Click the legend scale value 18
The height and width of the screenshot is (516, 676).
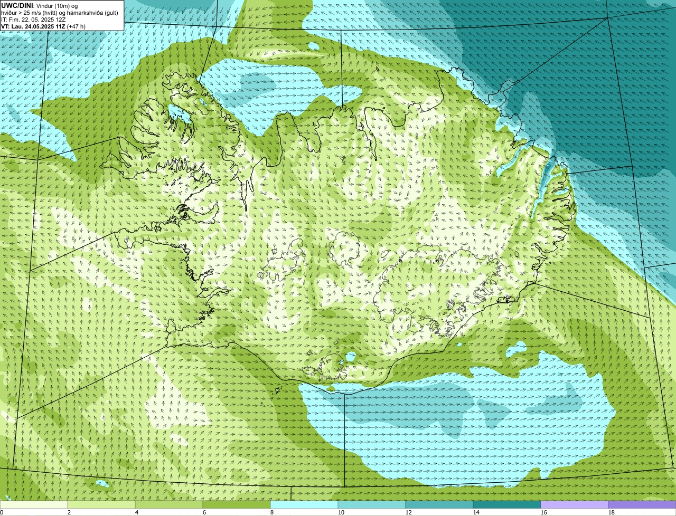(x=612, y=512)
